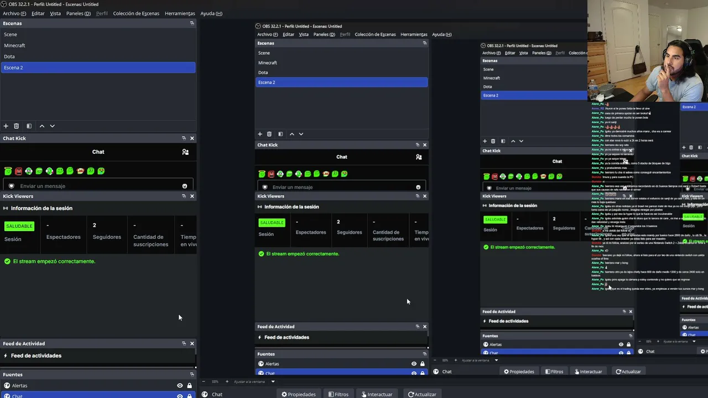The width and height of the screenshot is (708, 398).
Task: Move scene down with main Escenas arrow
Action: tap(53, 126)
